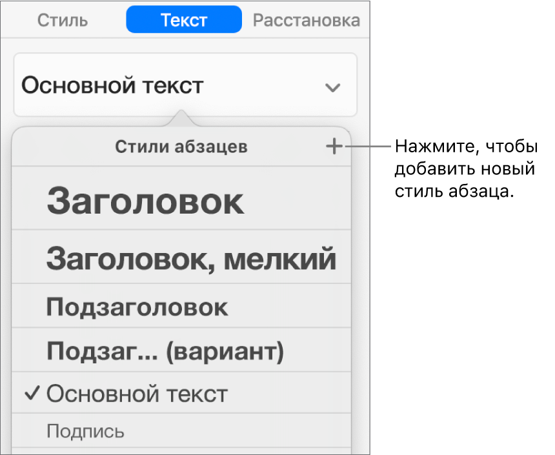This screenshot has height=455, width=555.
Task: Open the Основной текст style dropdown
Action: pos(185,85)
